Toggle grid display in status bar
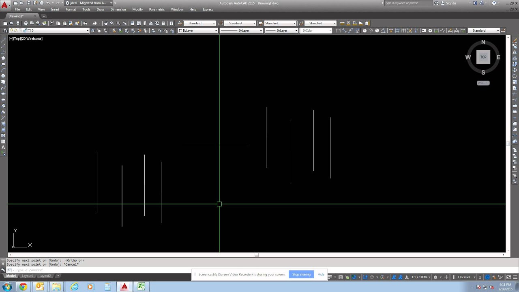This screenshot has height=292, width=519. 340,277
